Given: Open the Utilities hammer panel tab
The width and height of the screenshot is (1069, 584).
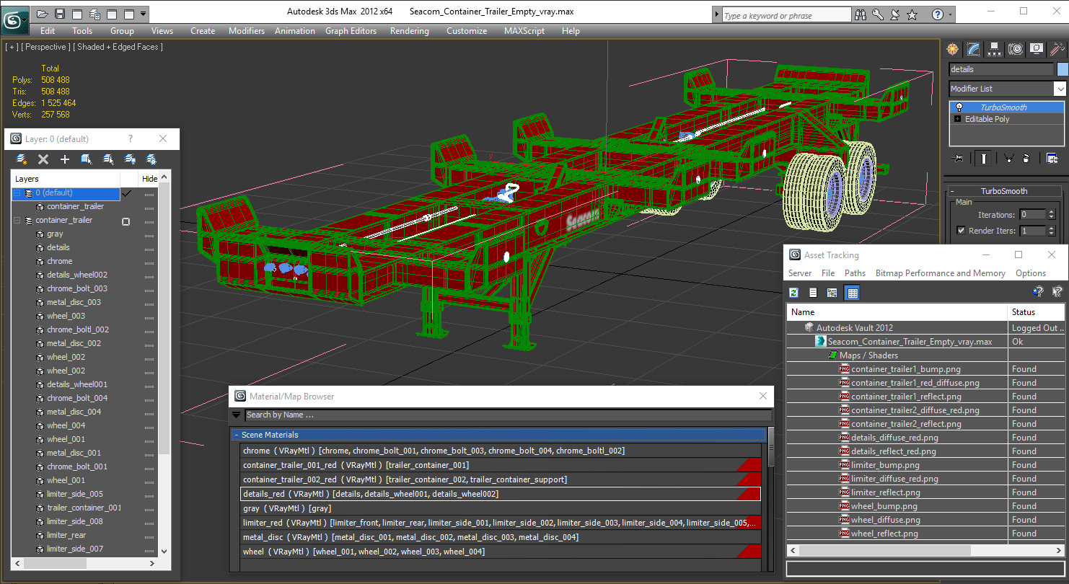Looking at the screenshot, I should point(1057,49).
